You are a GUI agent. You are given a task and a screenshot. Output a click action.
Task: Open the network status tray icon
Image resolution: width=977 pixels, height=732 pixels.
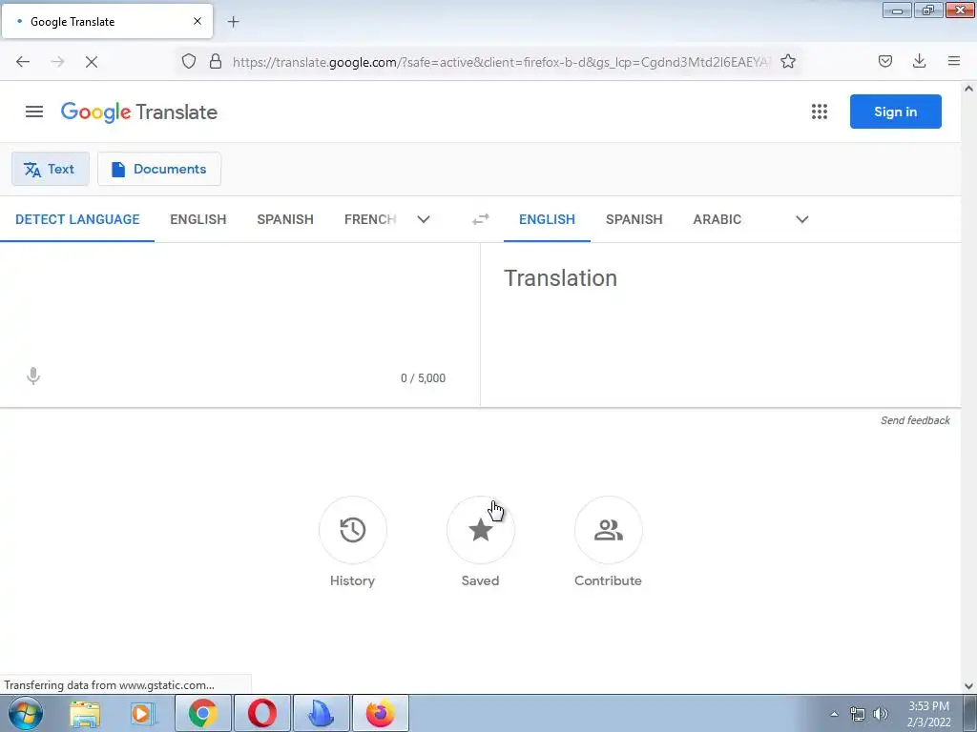coord(858,714)
